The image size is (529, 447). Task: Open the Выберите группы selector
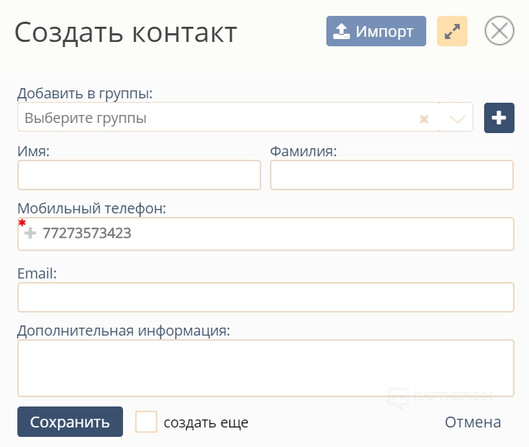217,118
